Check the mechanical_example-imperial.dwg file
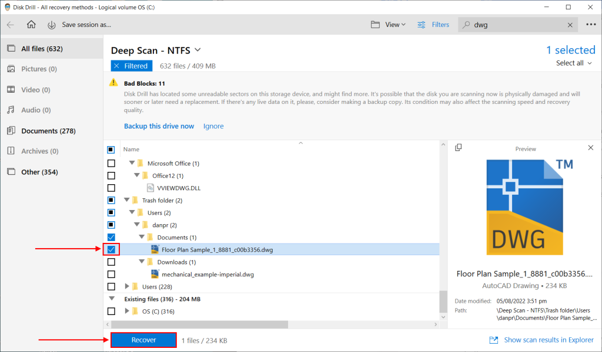 tap(111, 274)
